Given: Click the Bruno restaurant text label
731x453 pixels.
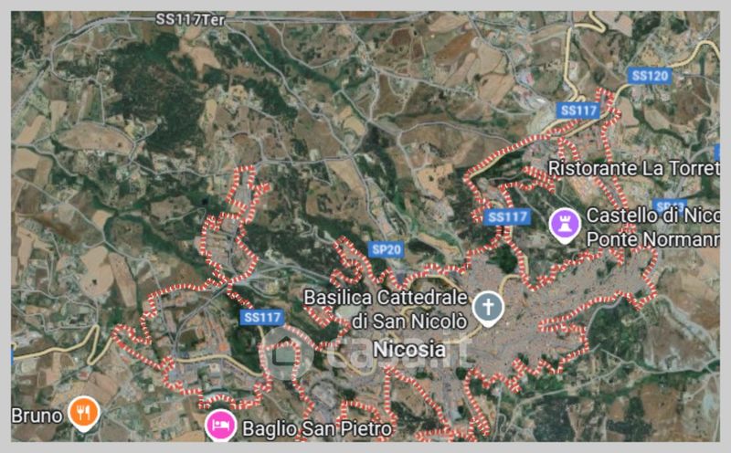Looking at the screenshot, I should click(37, 416).
